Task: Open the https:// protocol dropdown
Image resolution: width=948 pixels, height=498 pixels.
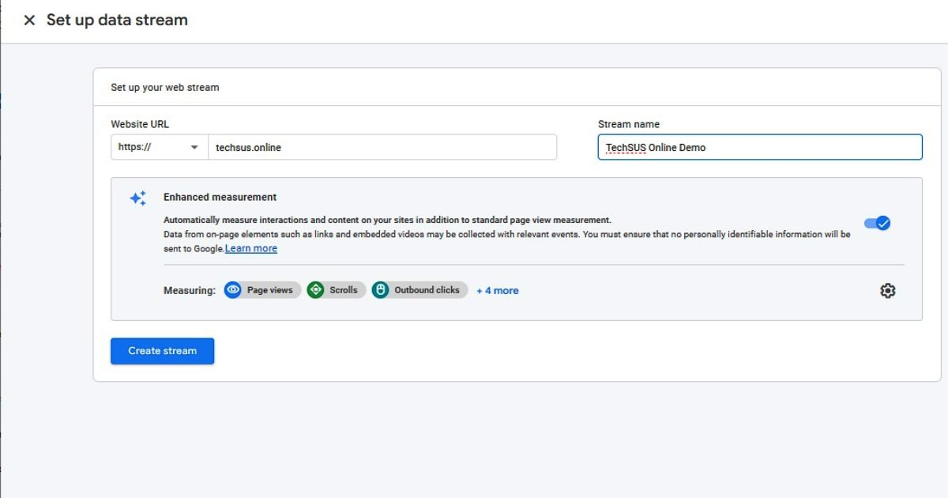Action: click(159, 147)
